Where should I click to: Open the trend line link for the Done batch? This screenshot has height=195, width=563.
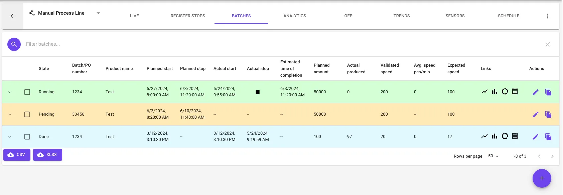point(484,136)
